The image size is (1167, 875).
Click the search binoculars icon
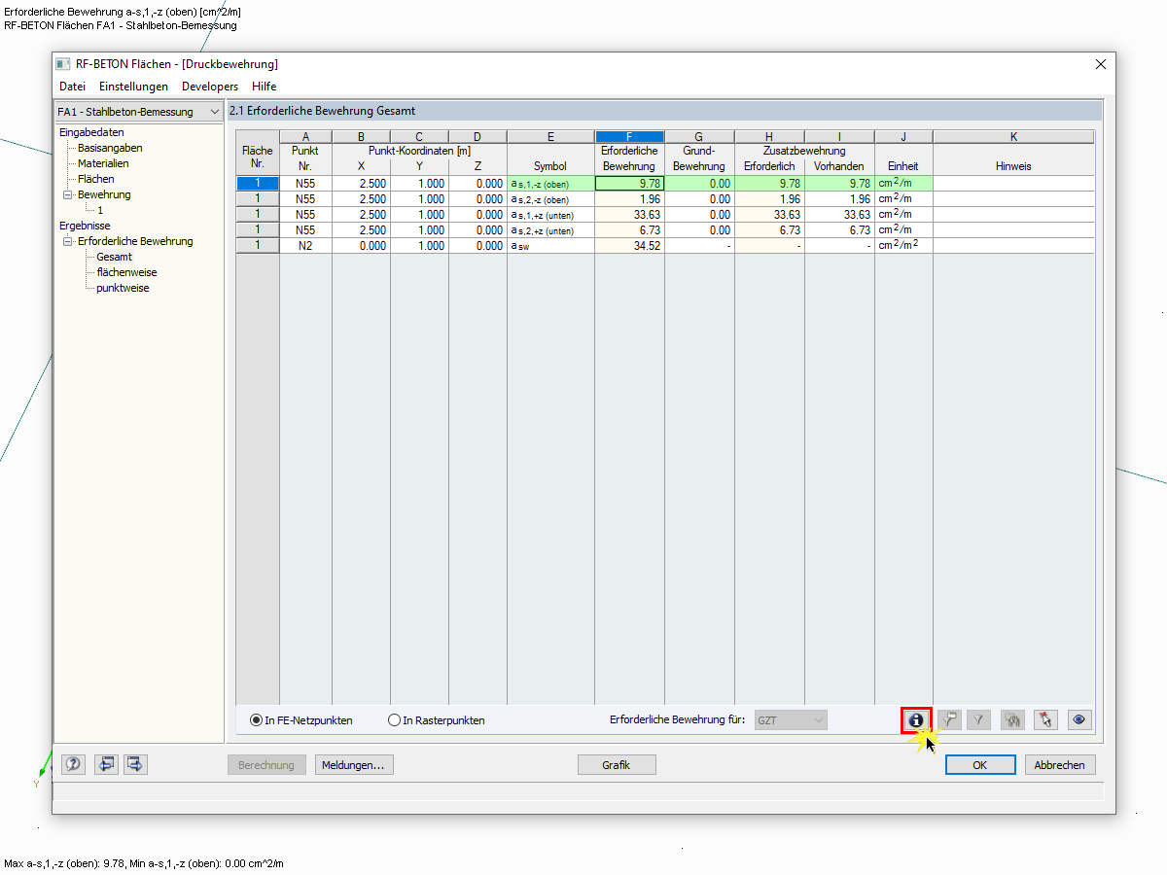pyautogui.click(x=1011, y=719)
